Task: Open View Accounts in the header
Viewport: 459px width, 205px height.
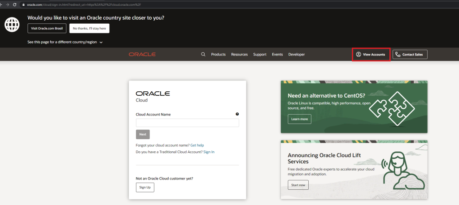Action: (x=371, y=55)
